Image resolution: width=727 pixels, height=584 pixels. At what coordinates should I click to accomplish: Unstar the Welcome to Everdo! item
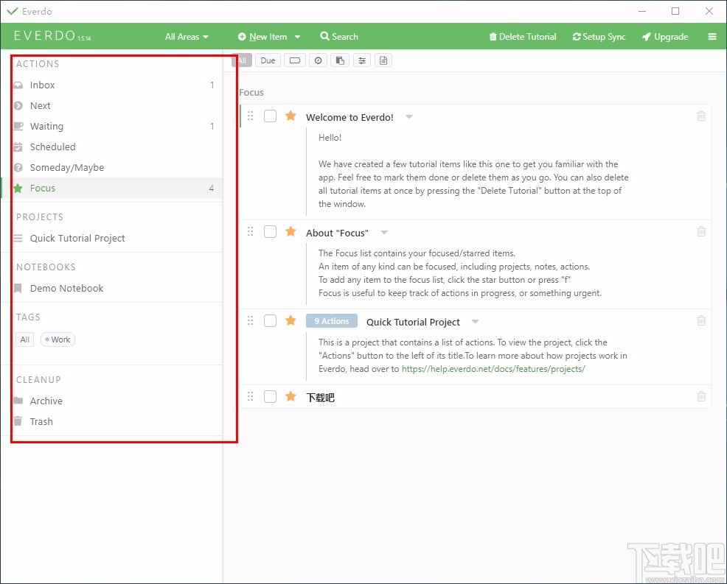[291, 116]
